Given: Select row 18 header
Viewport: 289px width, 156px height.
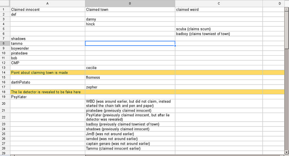Looking at the screenshot, I should click(x=5, y=92).
